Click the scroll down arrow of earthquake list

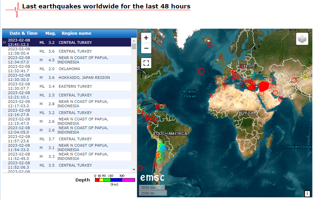(134, 169)
